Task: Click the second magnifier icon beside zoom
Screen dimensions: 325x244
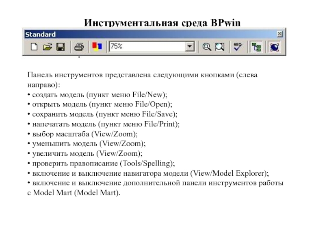Action: click(220, 47)
